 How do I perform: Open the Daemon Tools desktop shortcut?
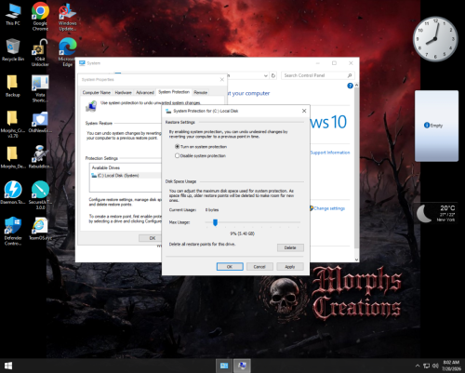[x=13, y=193]
